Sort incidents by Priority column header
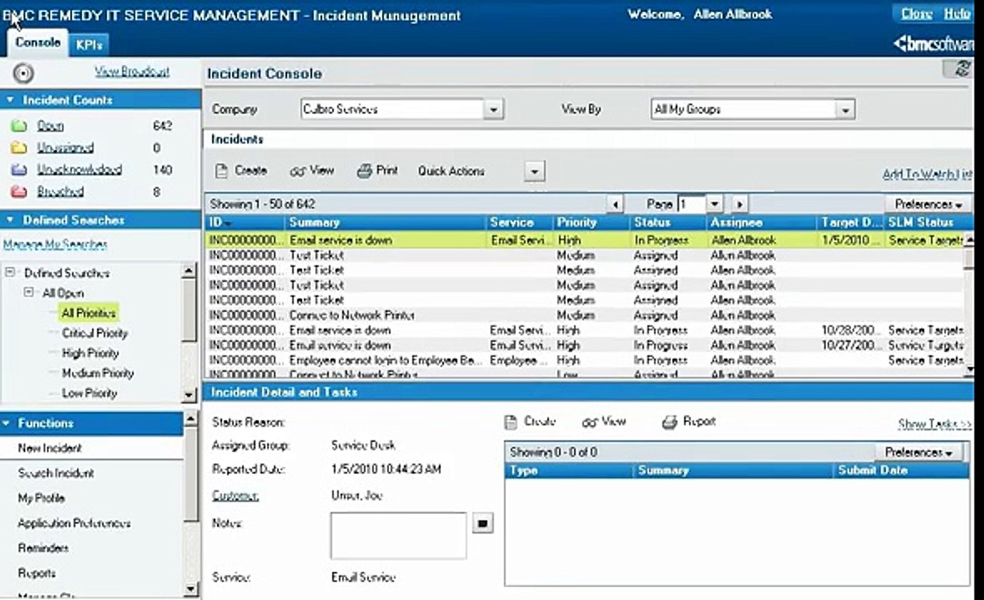The height and width of the screenshot is (600, 984). point(592,222)
